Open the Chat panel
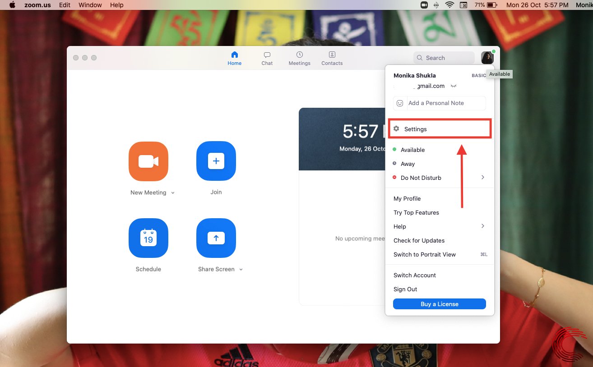 (267, 58)
